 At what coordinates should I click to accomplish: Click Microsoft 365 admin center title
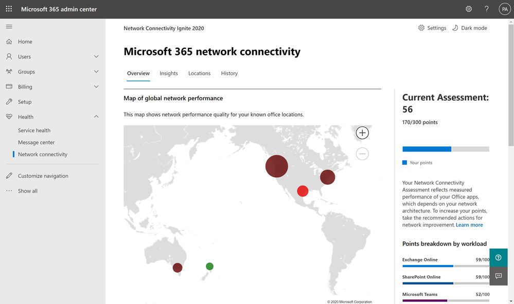coord(59,9)
